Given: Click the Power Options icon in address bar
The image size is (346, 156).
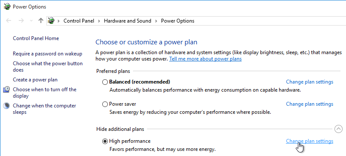Looking at the screenshot, I should [51, 21].
